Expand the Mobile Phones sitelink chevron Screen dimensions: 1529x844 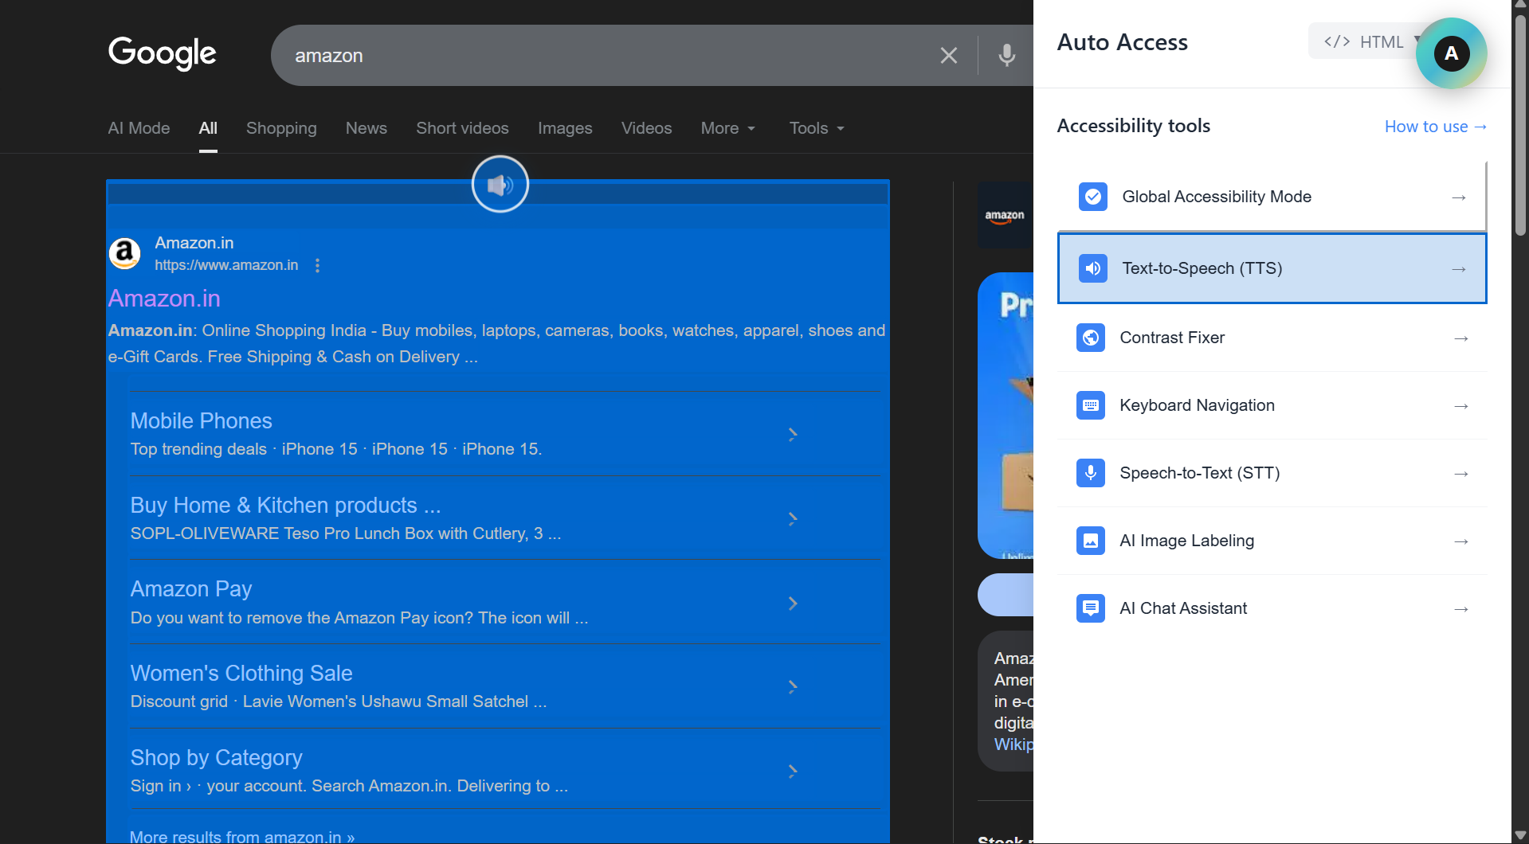point(793,434)
